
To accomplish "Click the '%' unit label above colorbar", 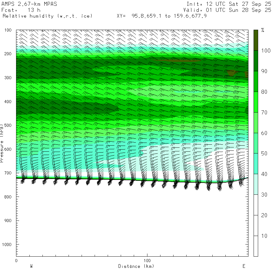I will click(263, 30).
